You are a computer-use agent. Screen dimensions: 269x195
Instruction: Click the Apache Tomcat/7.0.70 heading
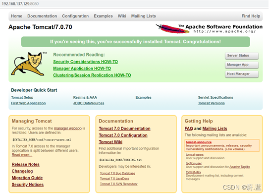click(40, 27)
